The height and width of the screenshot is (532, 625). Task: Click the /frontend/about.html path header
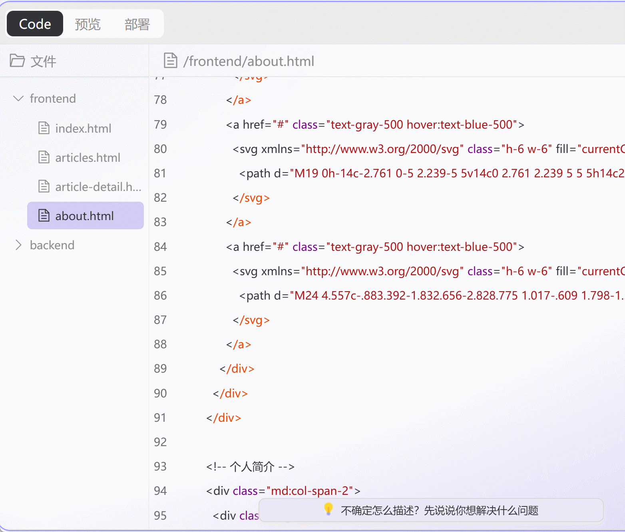coord(249,61)
